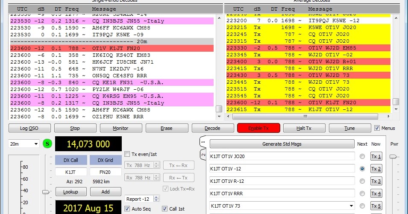The height and width of the screenshot is (214, 408).
Task: Click the K1JT OT1V JO20 message field
Action: (282, 156)
